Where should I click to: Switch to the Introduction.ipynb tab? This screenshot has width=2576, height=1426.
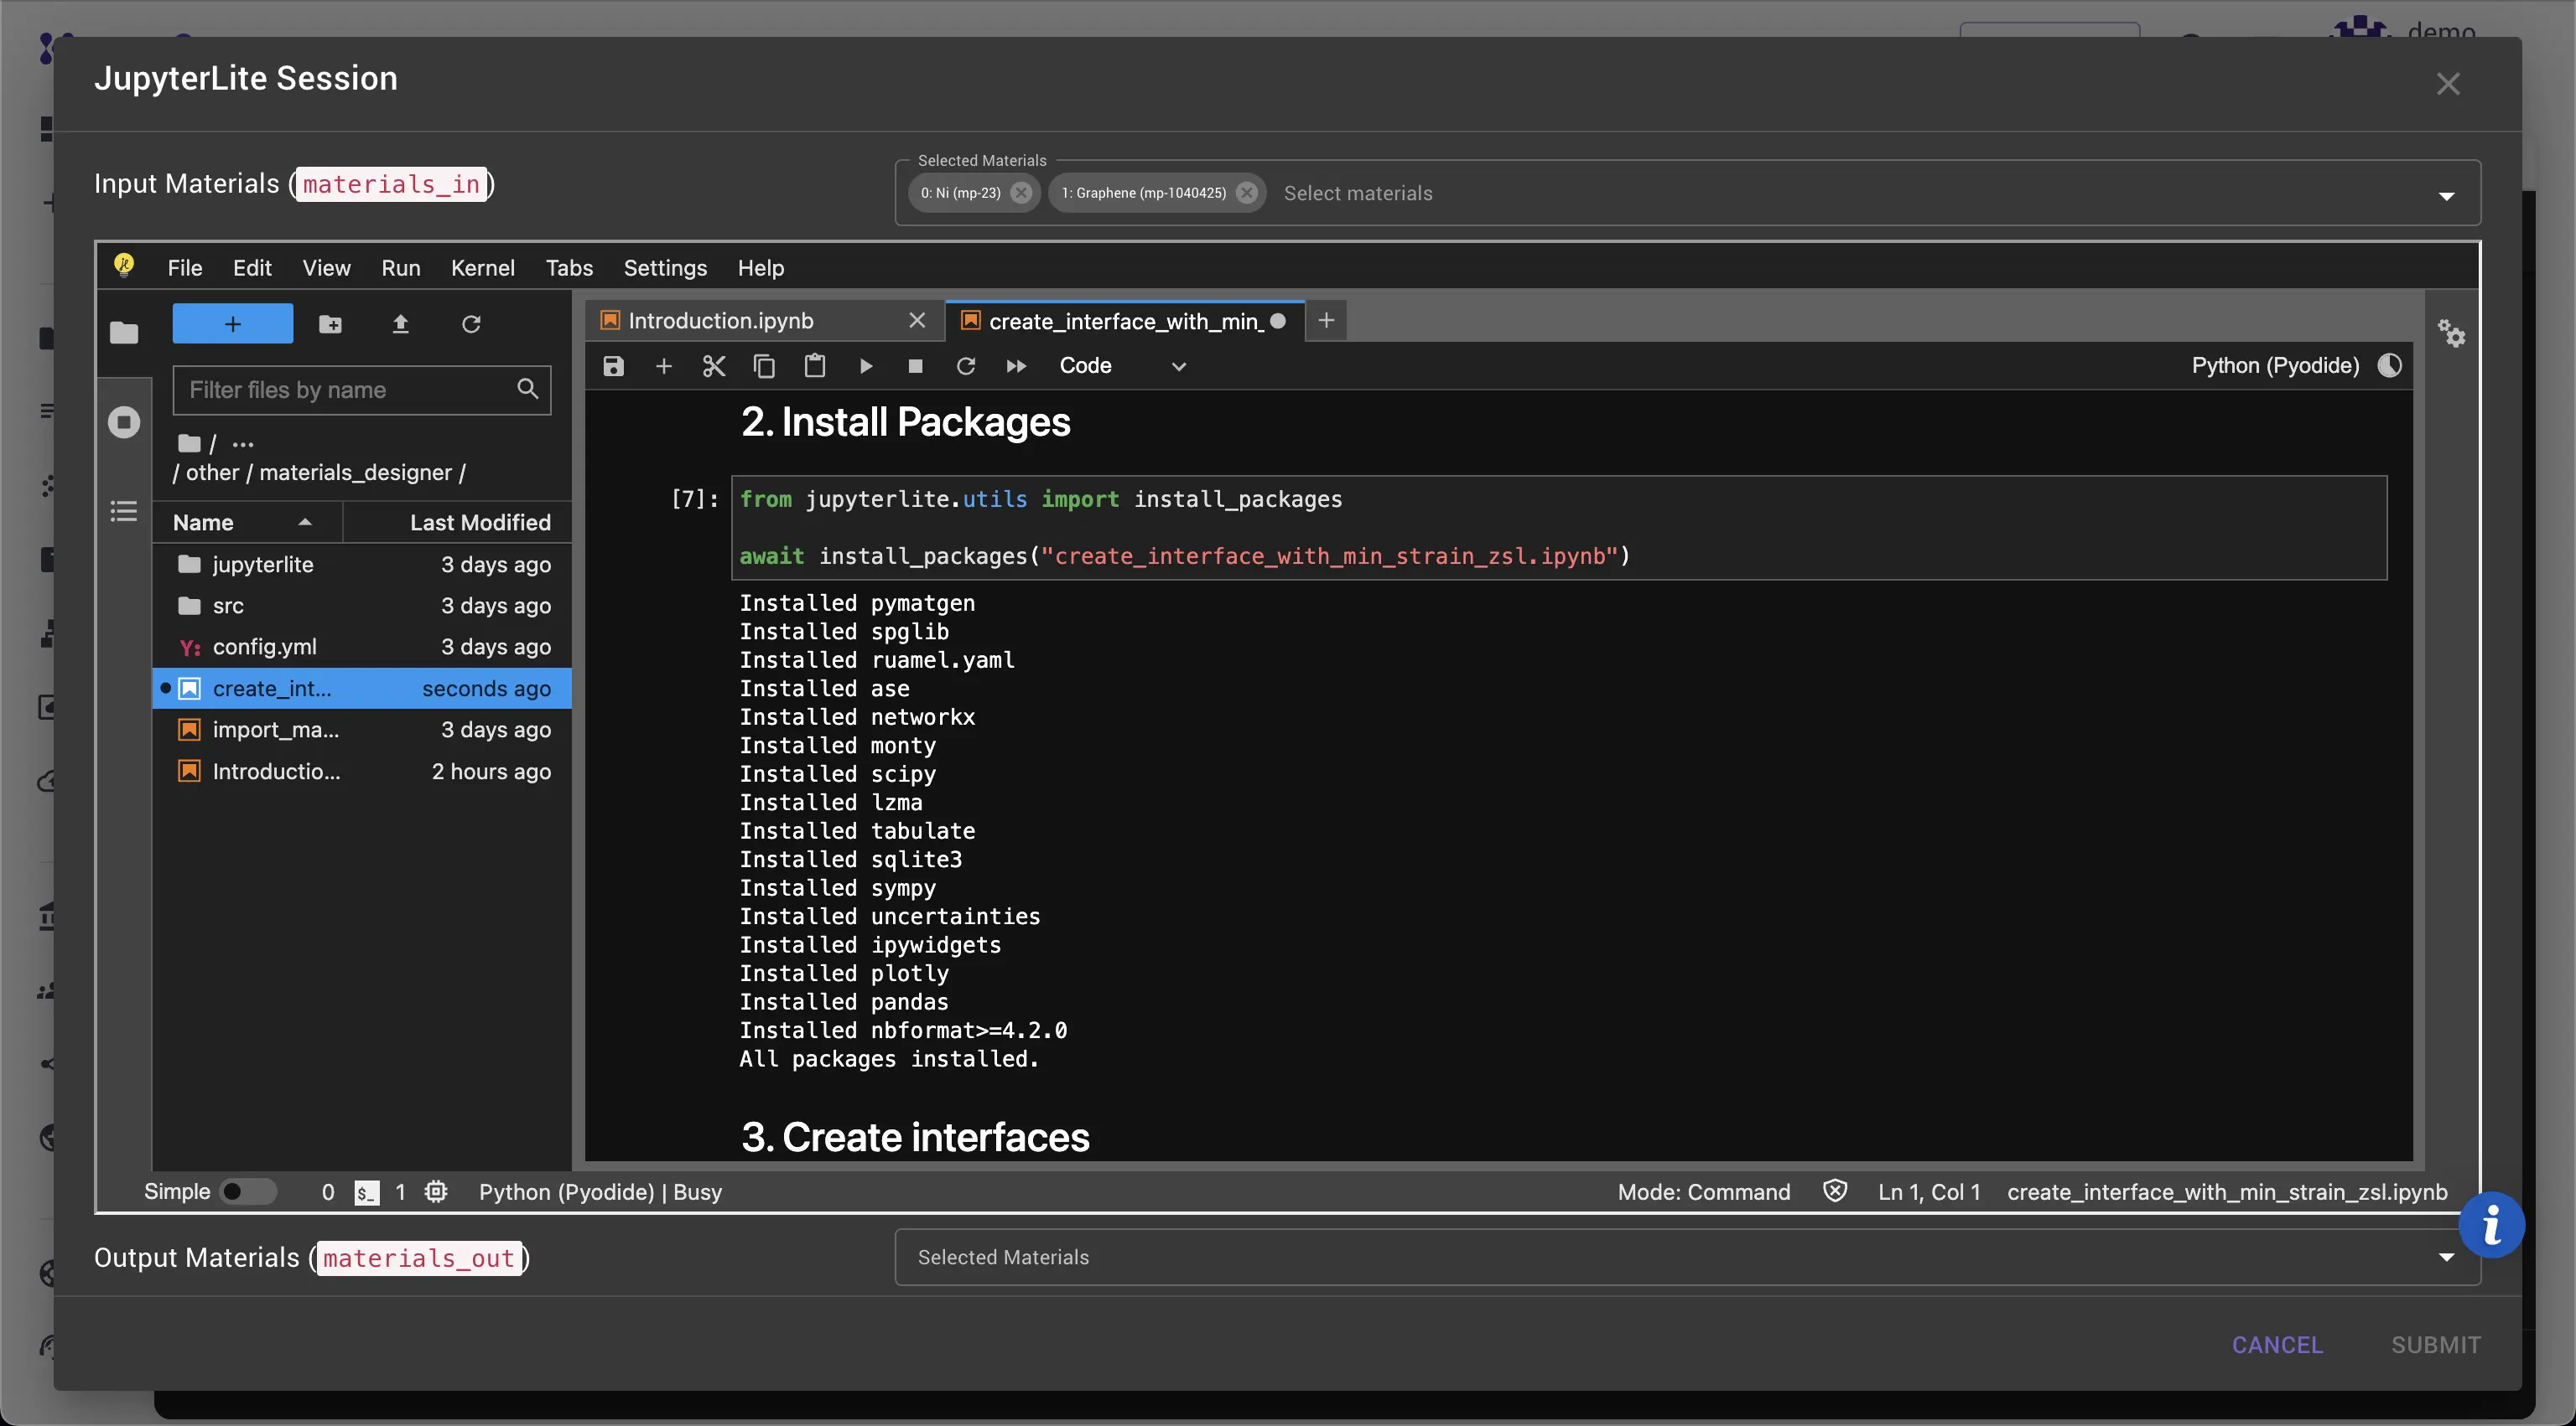tap(720, 321)
